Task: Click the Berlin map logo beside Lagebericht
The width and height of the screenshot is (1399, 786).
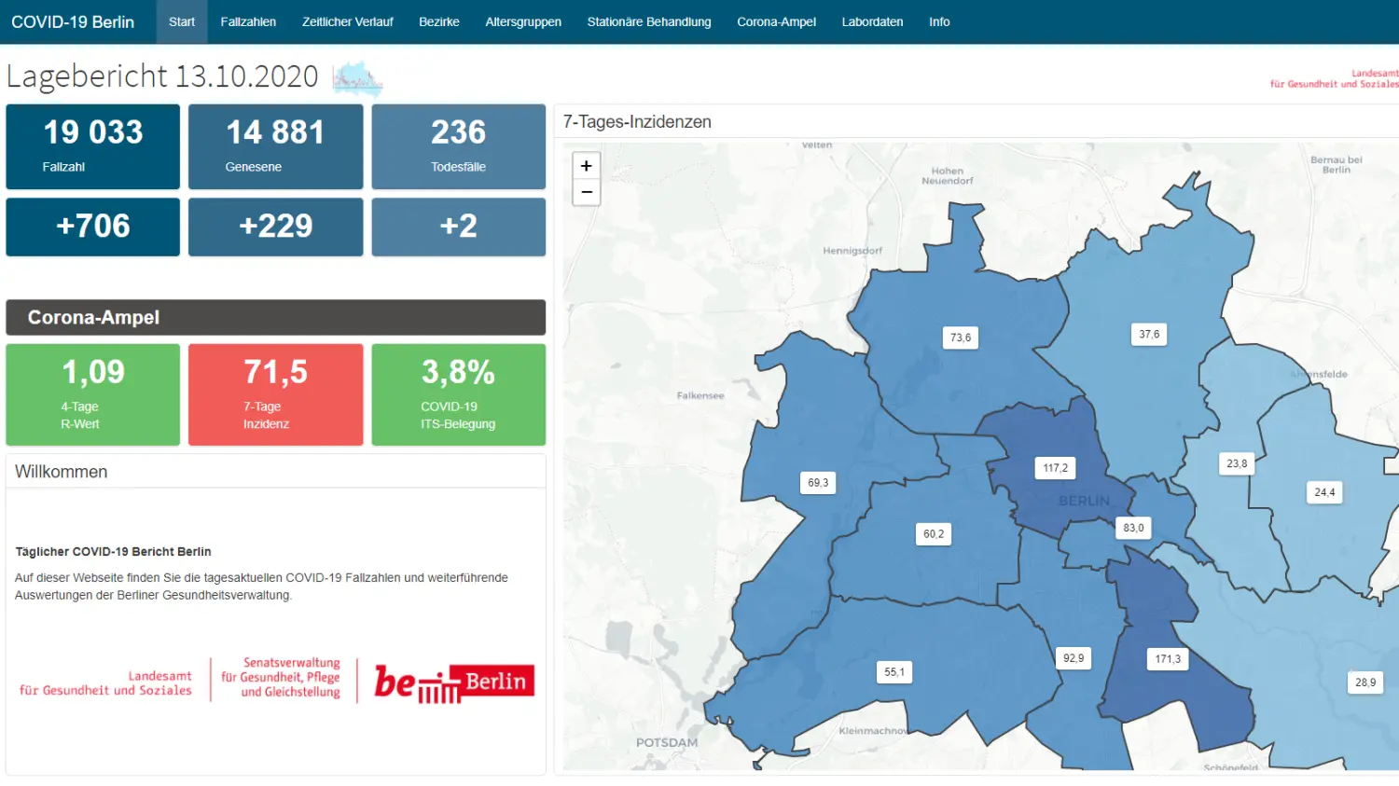Action: point(357,78)
